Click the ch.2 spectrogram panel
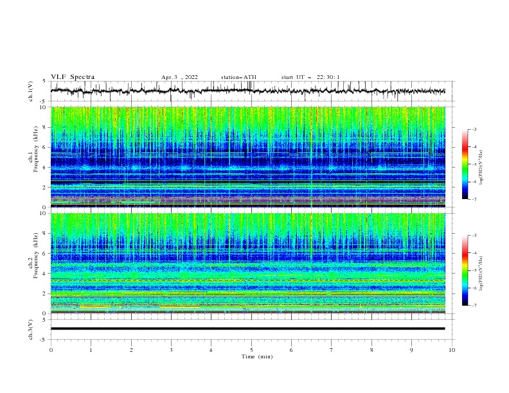This screenshot has height=393, width=509. [x=248, y=263]
